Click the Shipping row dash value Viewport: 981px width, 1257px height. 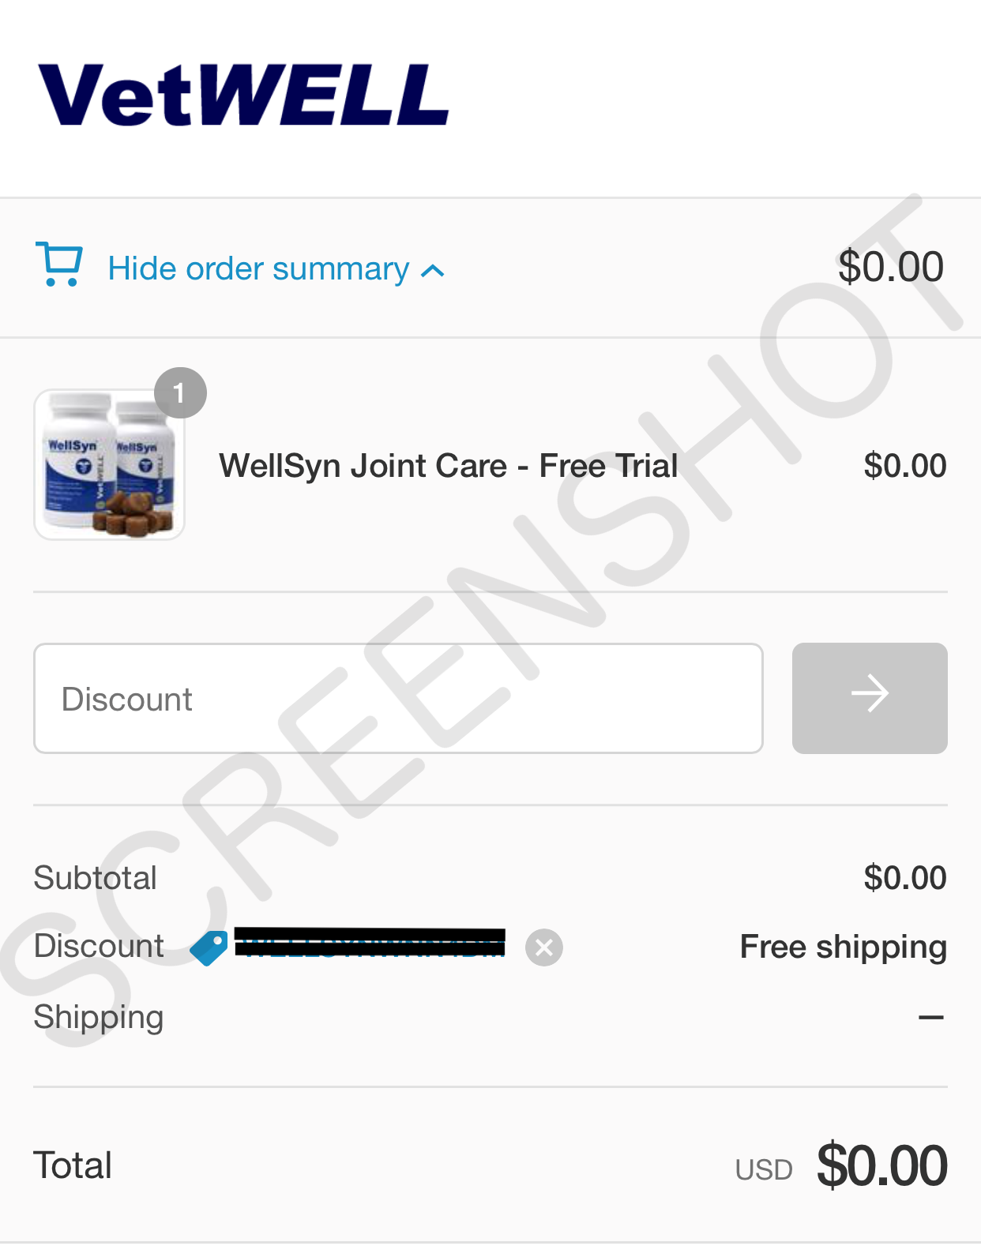[931, 1018]
